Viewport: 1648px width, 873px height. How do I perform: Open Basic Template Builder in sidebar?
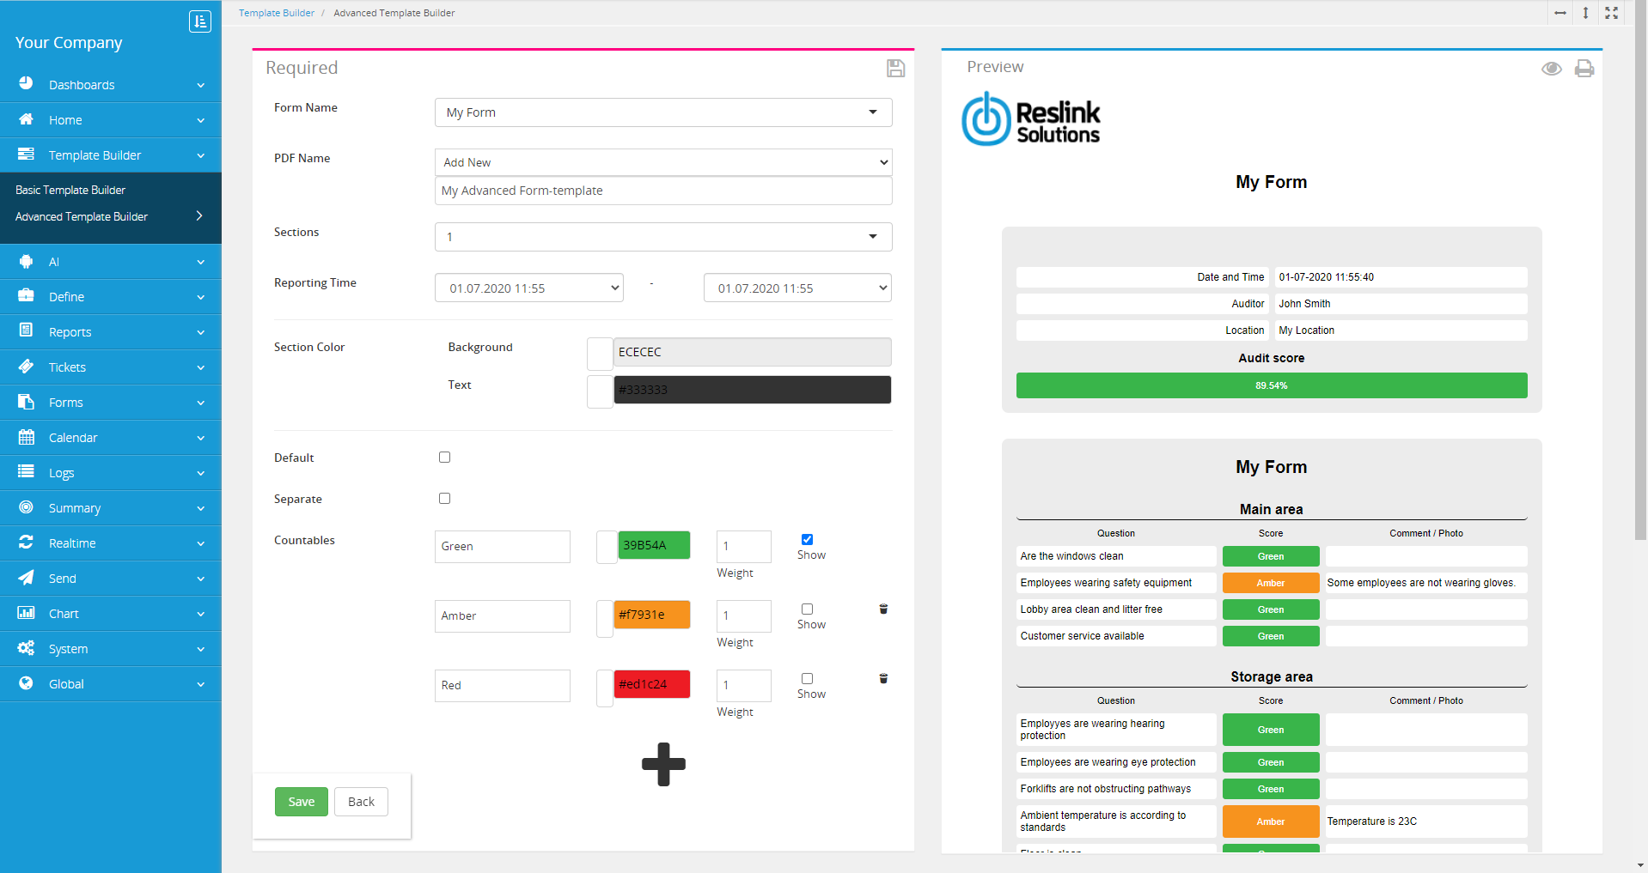70,190
